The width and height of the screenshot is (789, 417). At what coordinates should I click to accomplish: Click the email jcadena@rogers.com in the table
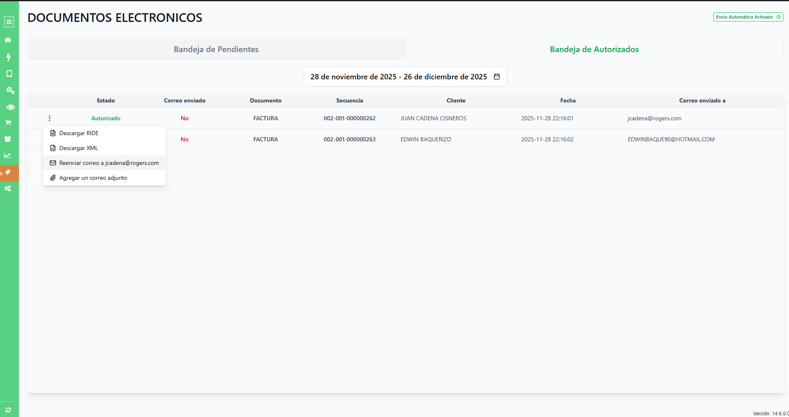pos(654,118)
